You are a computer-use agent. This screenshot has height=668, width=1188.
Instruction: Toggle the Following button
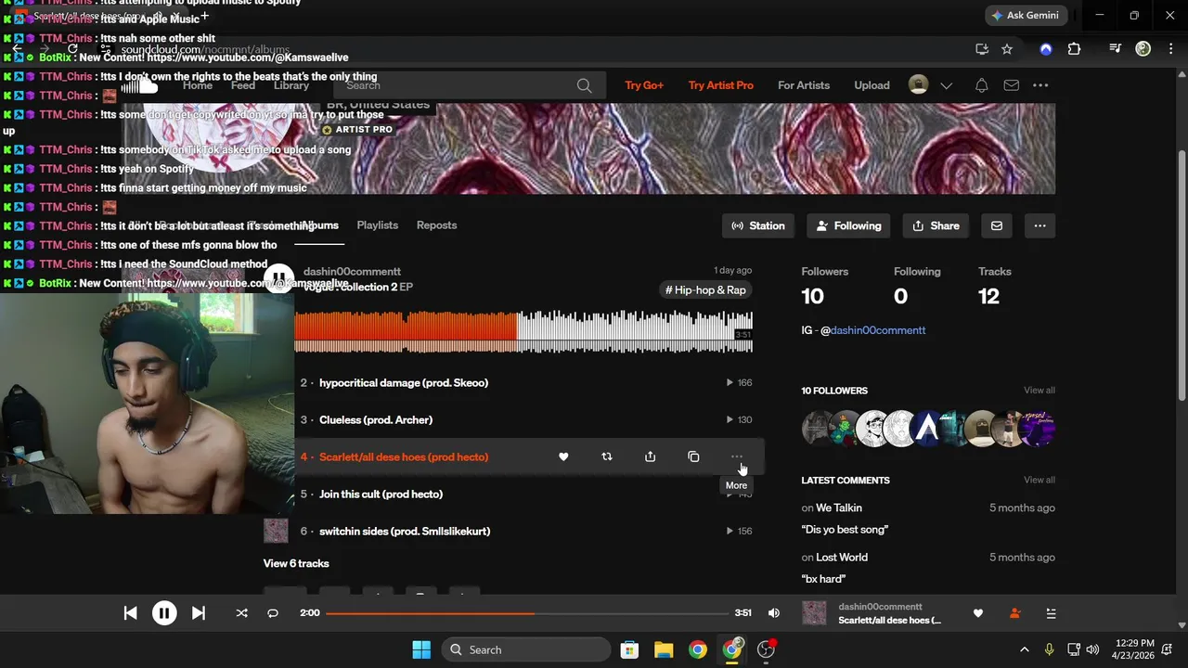[849, 225]
